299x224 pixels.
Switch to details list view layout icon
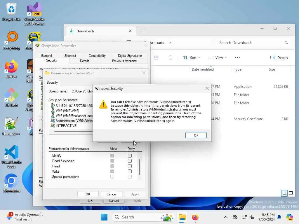(284, 193)
